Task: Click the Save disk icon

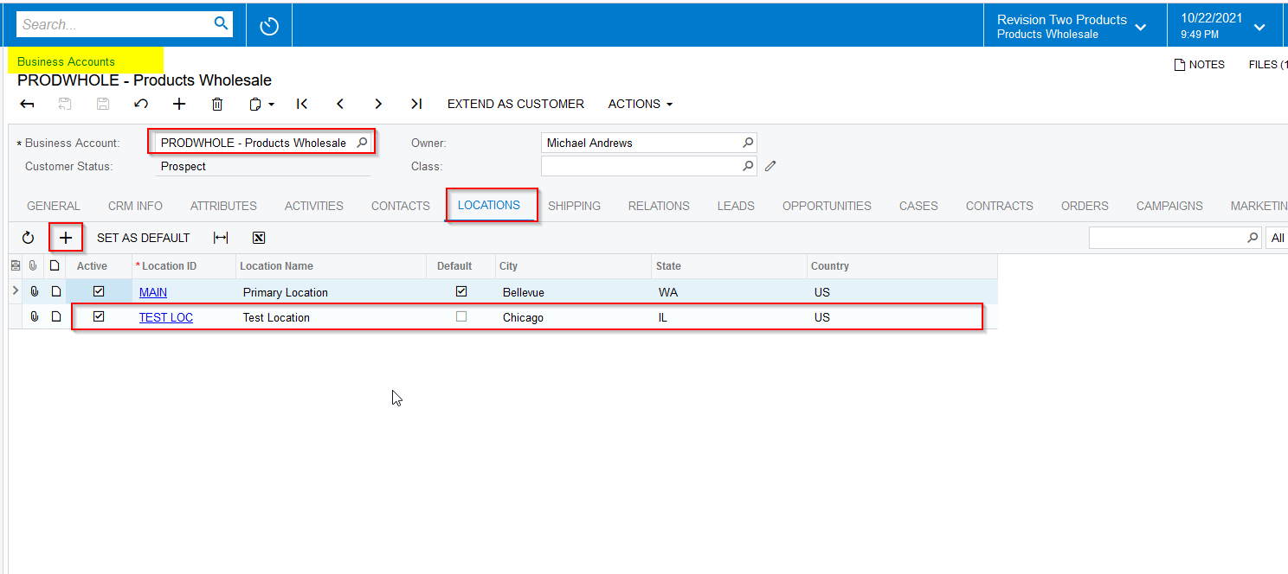Action: (x=103, y=104)
